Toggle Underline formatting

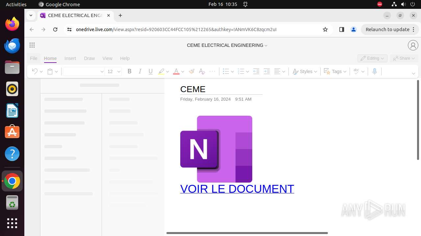[151, 71]
